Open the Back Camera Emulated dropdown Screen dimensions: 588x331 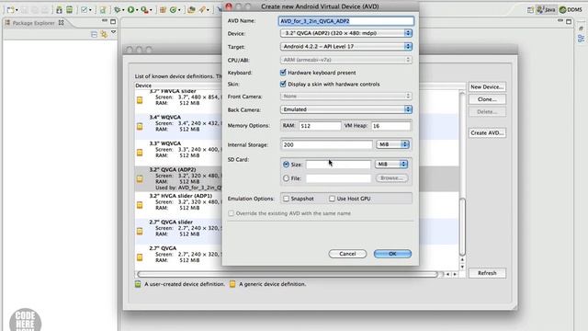[345, 109]
